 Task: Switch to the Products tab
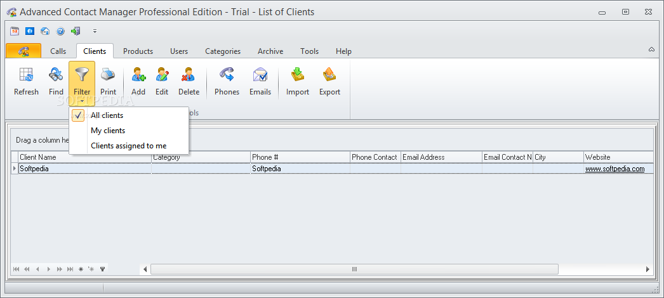pyautogui.click(x=138, y=51)
